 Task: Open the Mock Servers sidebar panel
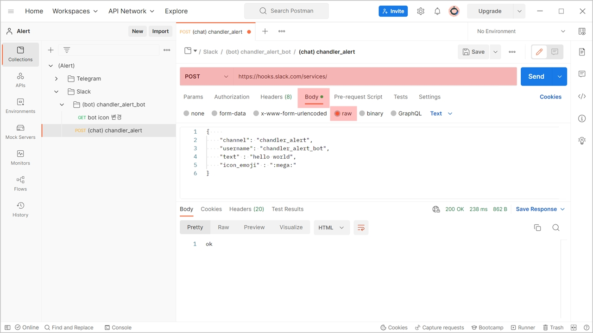tap(20, 132)
